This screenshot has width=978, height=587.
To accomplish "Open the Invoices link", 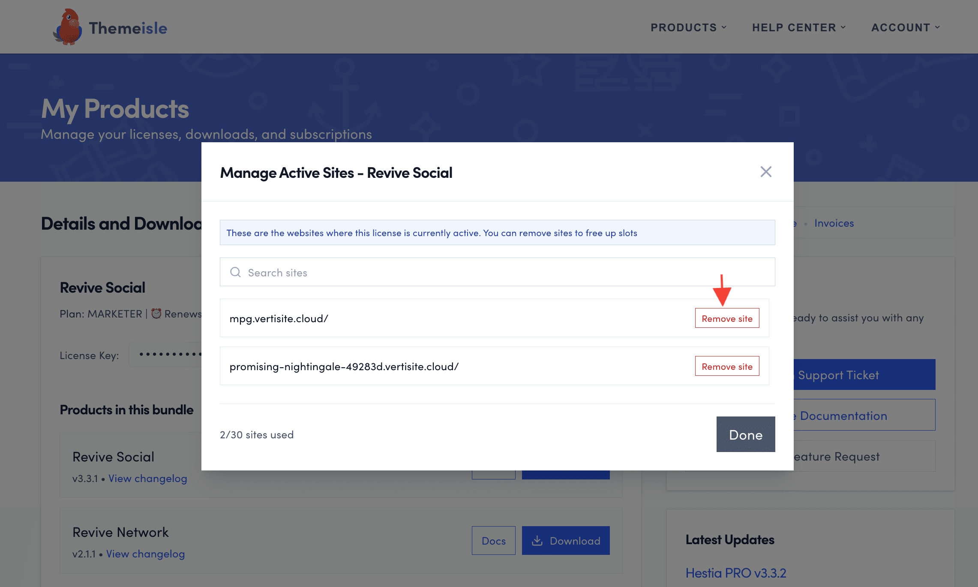I will (x=834, y=223).
